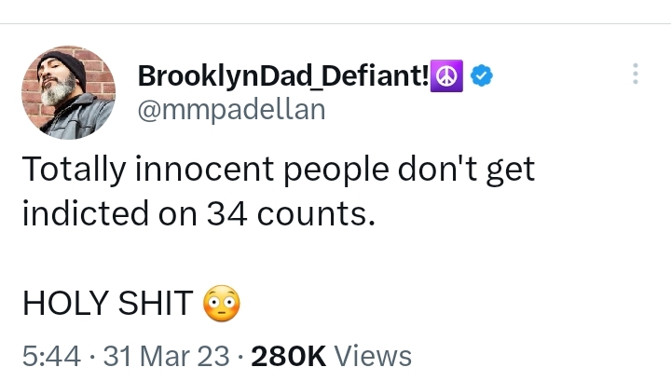This screenshot has height=381, width=671.
Task: Click the 'indicted on 34 counts' line
Action: (x=199, y=213)
